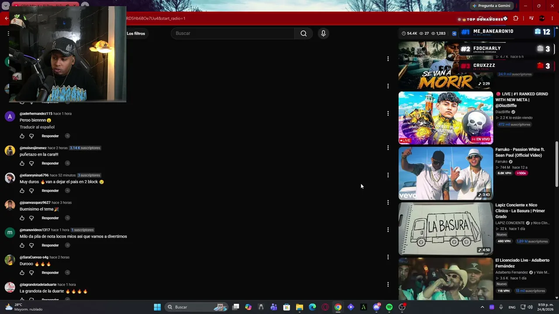Click "Traducir al español" under Peroo biennnn
This screenshot has height=314, width=559.
click(x=37, y=127)
